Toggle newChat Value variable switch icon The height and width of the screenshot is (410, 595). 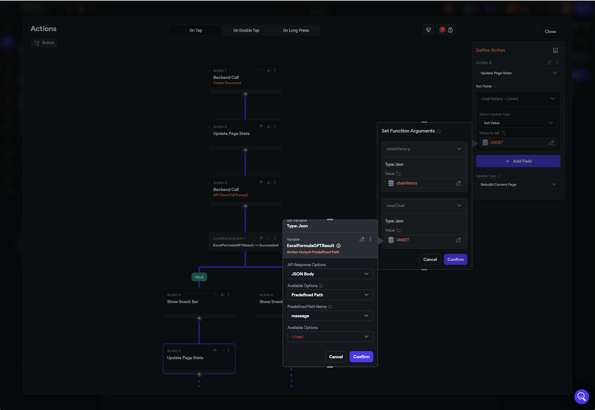coord(398,231)
